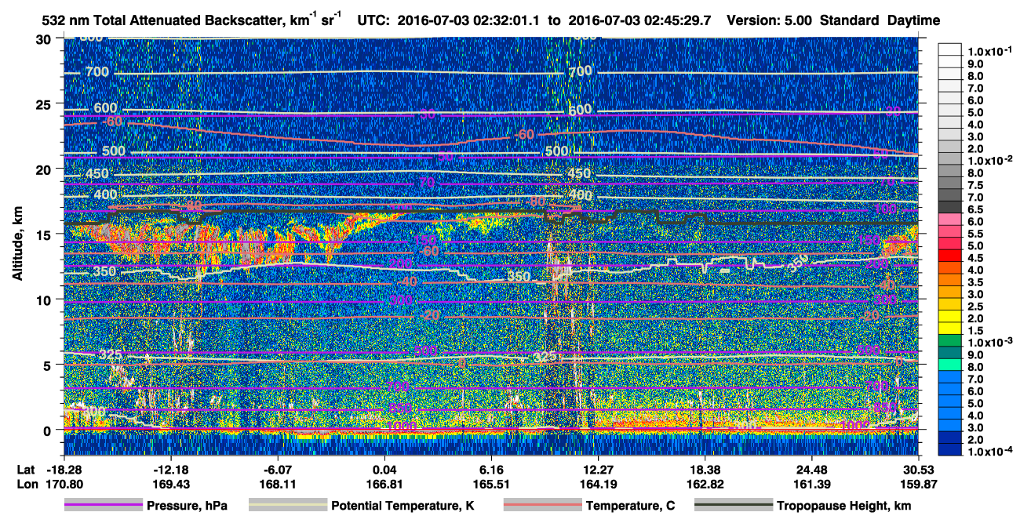This screenshot has height=523, width=1020.
Task: Click the 'Tropopause Height, km' legend label
Action: click(844, 506)
